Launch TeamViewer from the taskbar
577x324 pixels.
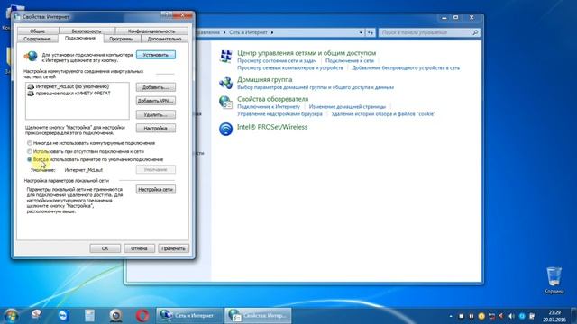[63, 316]
